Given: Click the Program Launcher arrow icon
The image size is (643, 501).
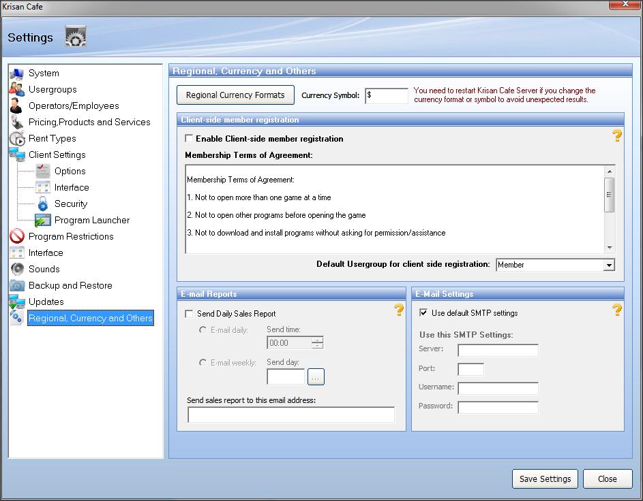Looking at the screenshot, I should pyautogui.click(x=43, y=220).
